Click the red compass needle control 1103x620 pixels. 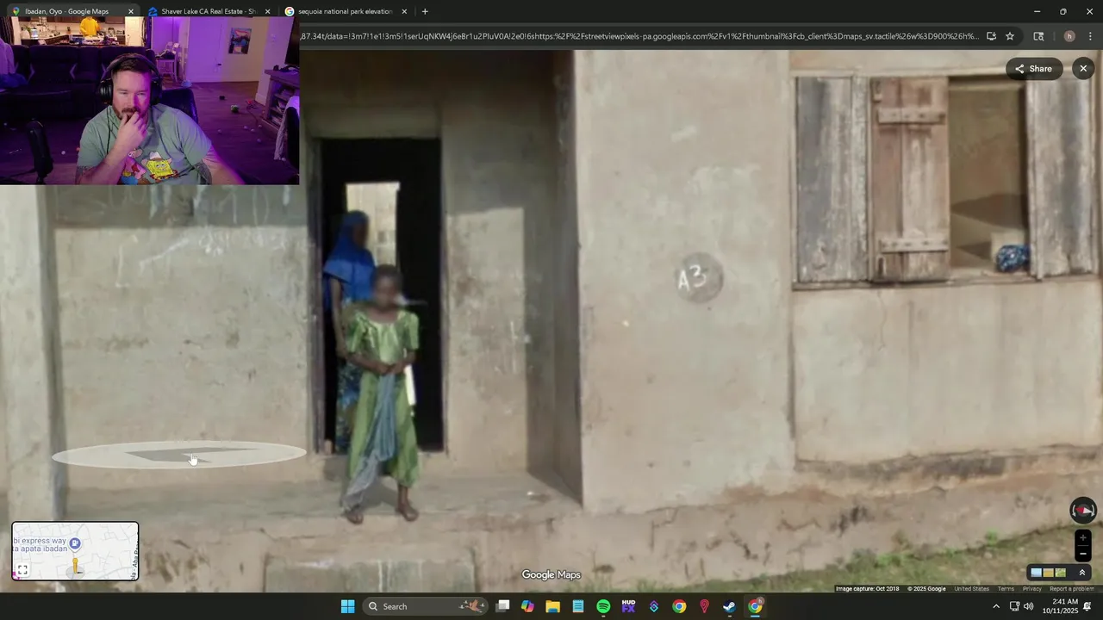(x=1083, y=511)
